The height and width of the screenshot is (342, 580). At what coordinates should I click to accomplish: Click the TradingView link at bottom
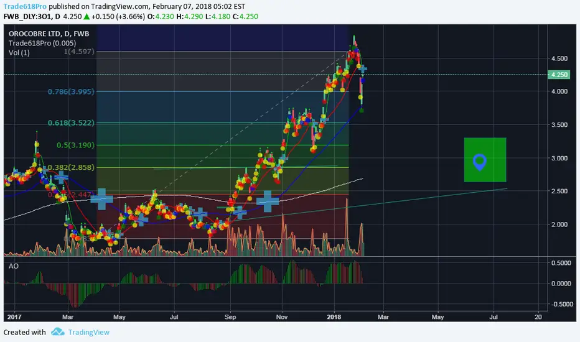tap(89, 332)
